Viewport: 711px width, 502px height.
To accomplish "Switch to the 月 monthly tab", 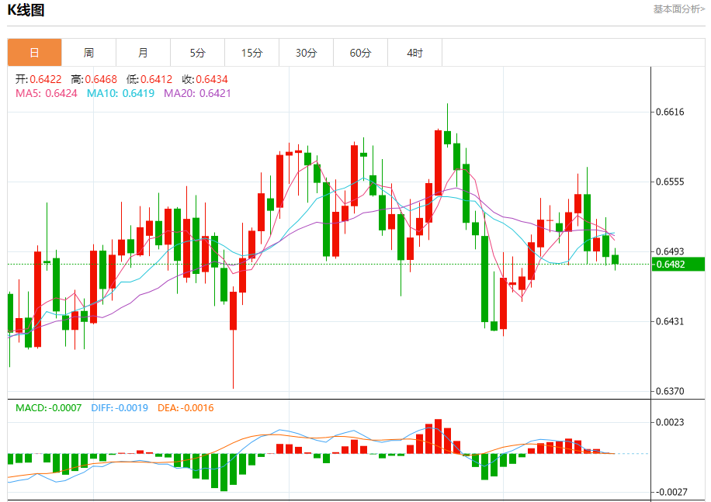I will pos(144,53).
